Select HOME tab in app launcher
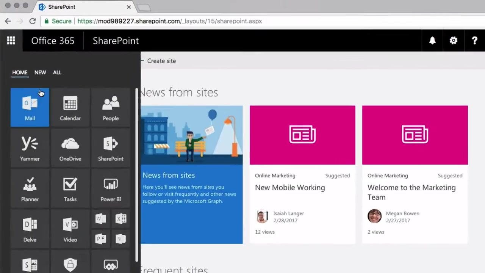 20,72
